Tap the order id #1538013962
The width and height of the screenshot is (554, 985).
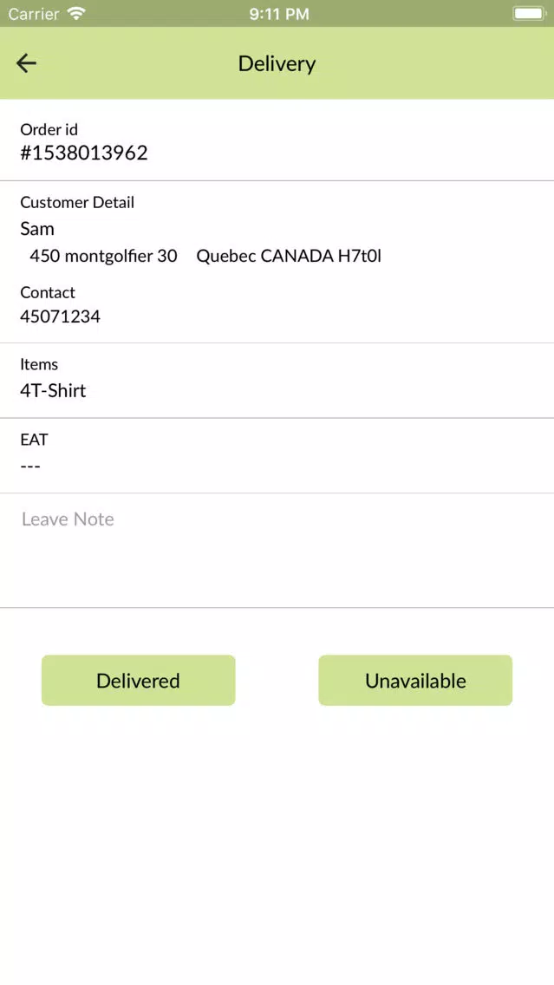(x=84, y=153)
